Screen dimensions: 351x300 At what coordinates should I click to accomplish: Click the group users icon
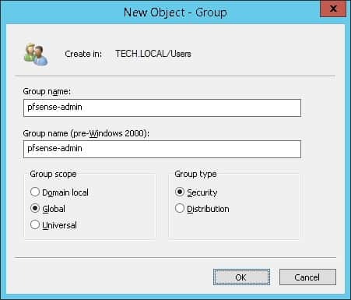(36, 55)
